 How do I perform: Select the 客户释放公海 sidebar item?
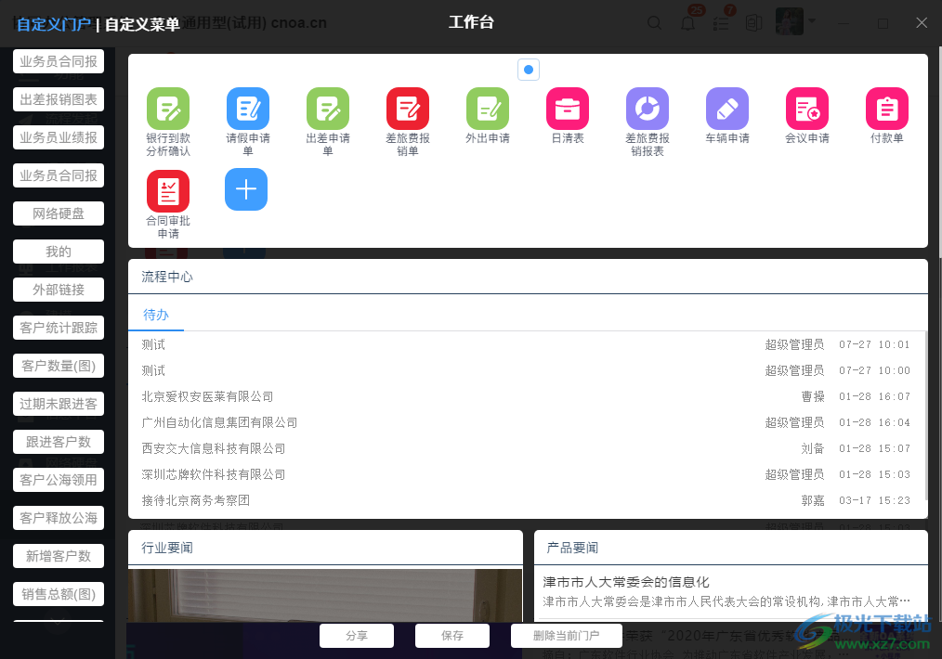(x=59, y=518)
